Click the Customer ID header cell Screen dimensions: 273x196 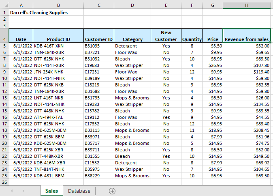coord(99,36)
